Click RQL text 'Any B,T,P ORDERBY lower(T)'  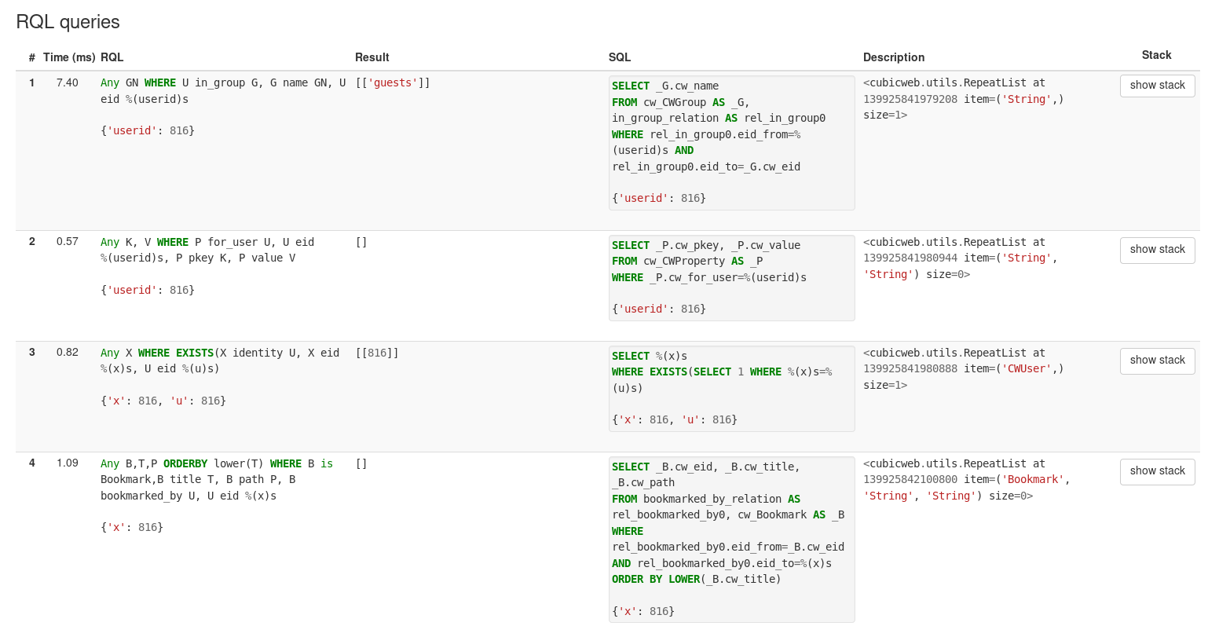tap(217, 480)
